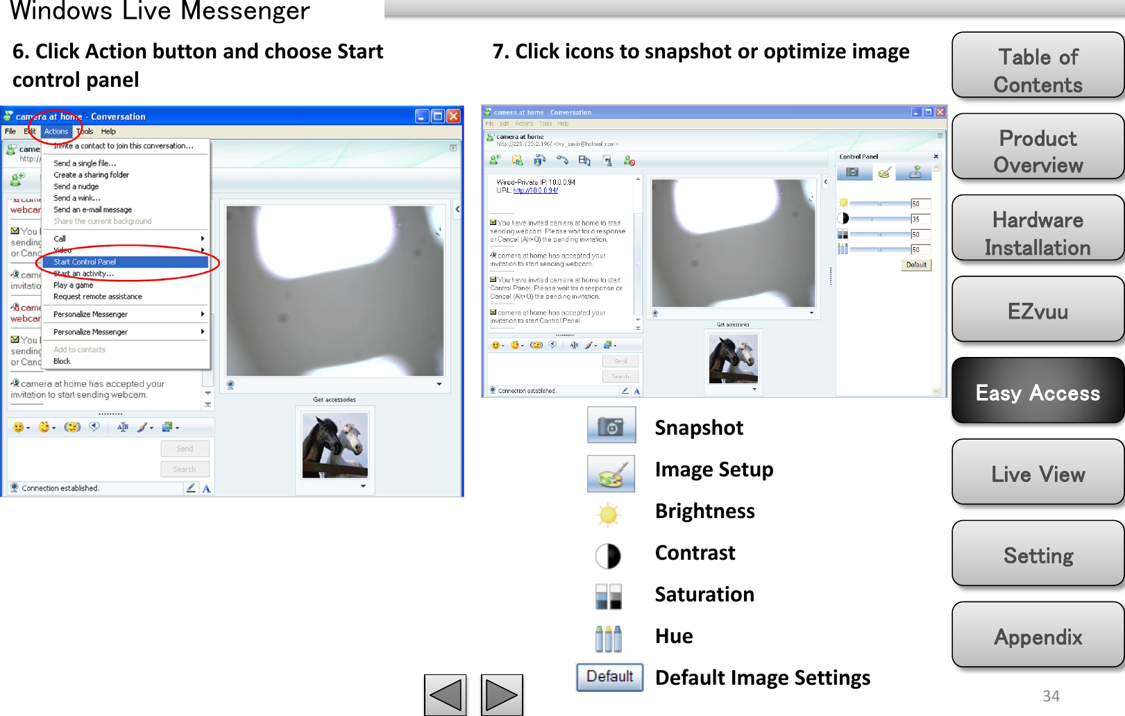Choose Start Control Panel from Actions menu

click(125, 262)
